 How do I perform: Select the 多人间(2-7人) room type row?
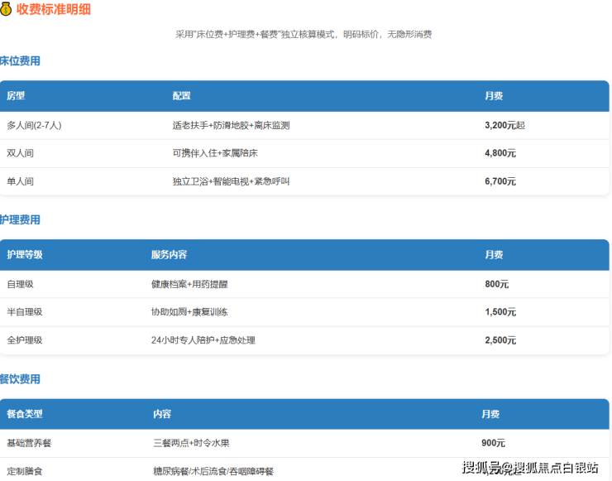(x=34, y=126)
